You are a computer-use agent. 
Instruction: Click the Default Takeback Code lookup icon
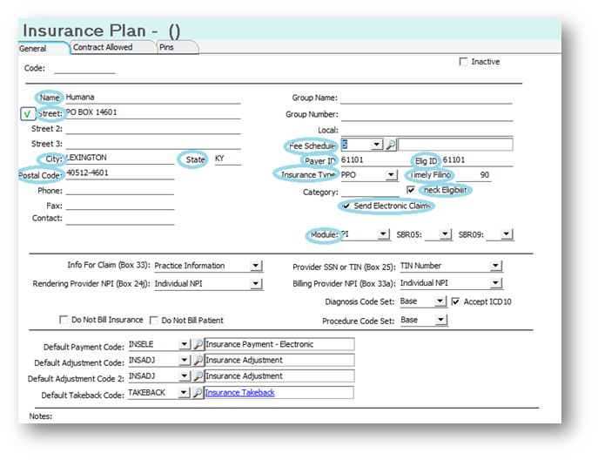tap(198, 393)
